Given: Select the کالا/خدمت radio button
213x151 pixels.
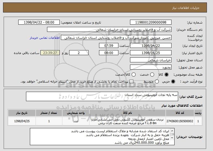Looking at the screenshot, I should click(x=134, y=75).
